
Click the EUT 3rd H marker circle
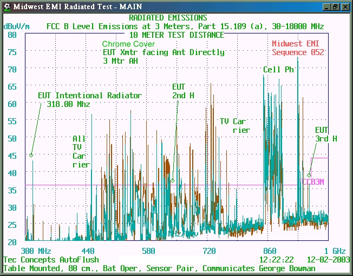pyautogui.click(x=309, y=175)
